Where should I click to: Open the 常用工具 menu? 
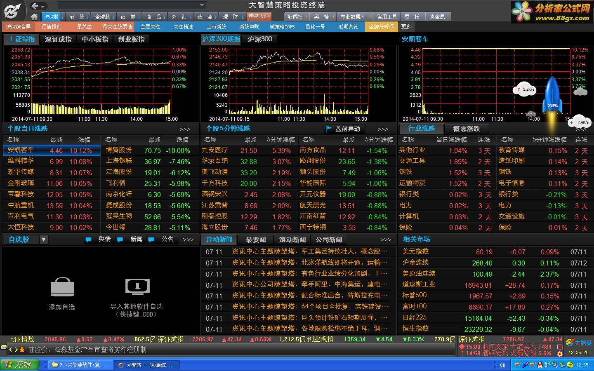pyautogui.click(x=387, y=17)
